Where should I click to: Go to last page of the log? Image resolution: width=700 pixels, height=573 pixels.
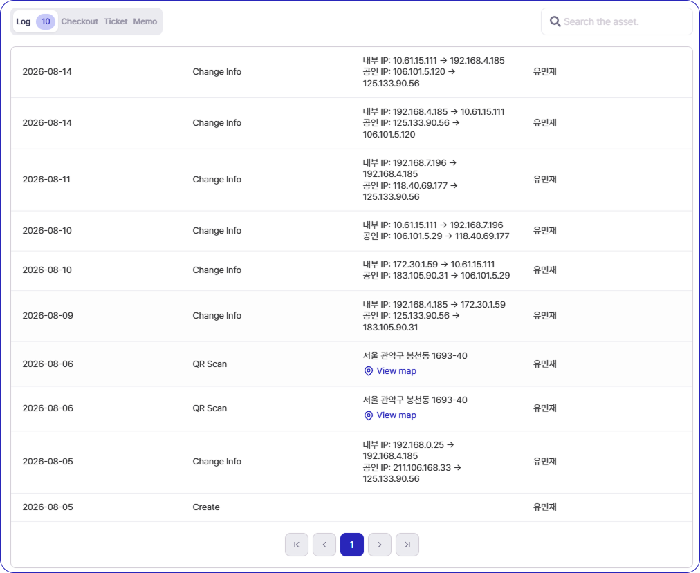407,545
